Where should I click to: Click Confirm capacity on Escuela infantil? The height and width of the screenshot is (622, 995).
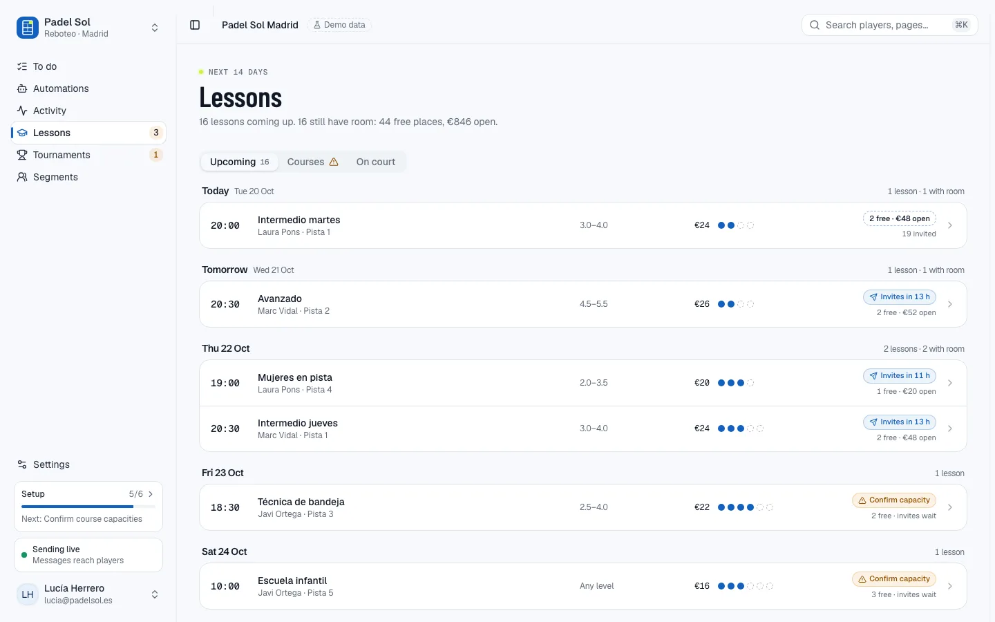point(894,579)
